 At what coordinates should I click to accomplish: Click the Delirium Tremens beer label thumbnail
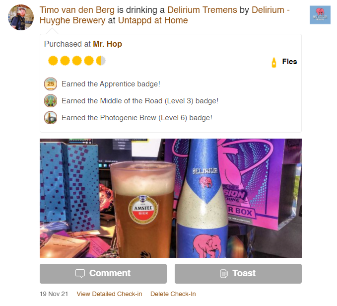tap(320, 15)
